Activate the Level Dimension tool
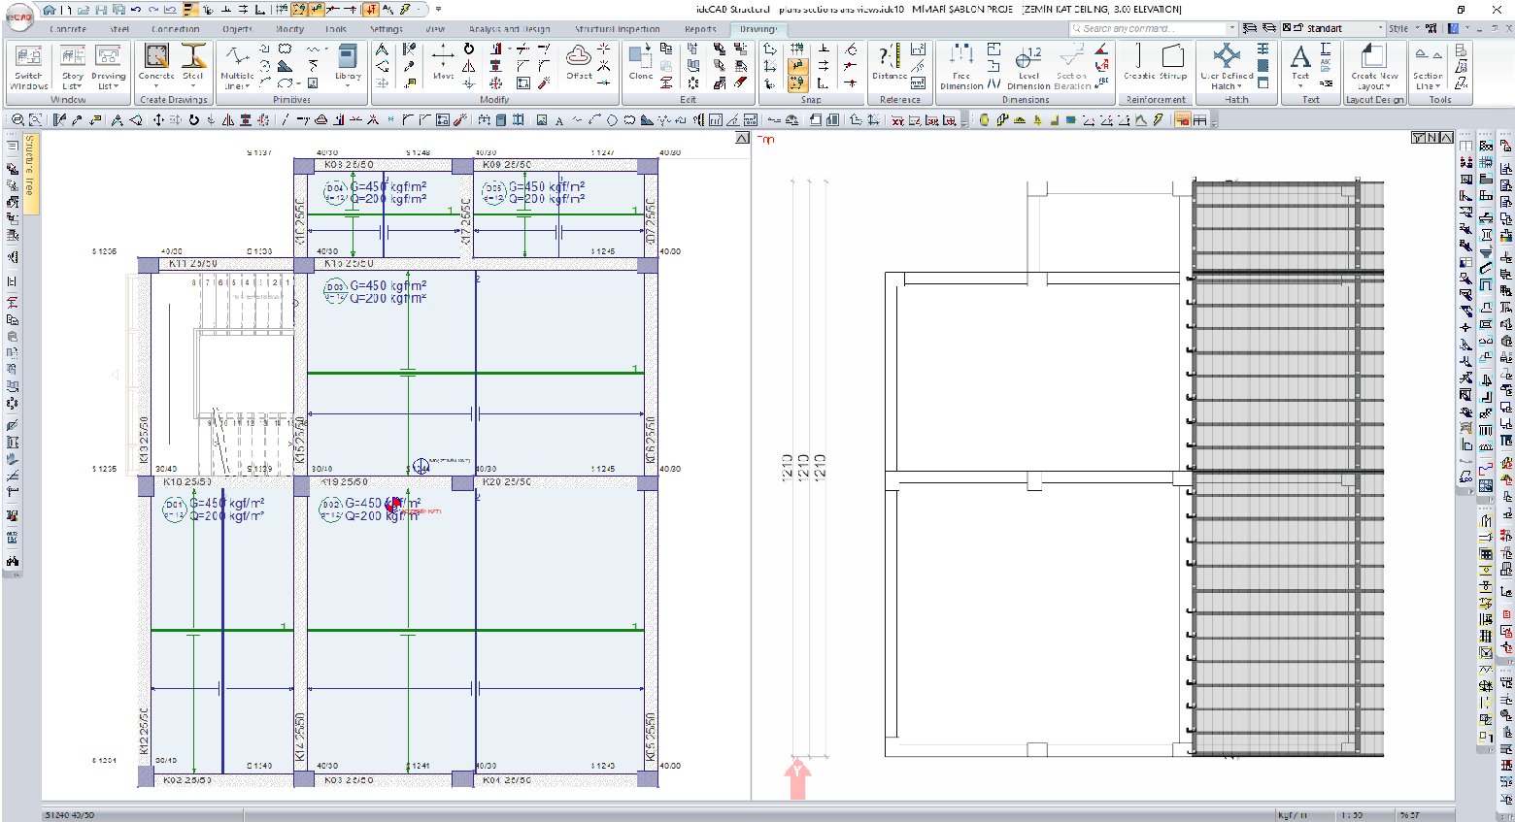 coord(1028,68)
